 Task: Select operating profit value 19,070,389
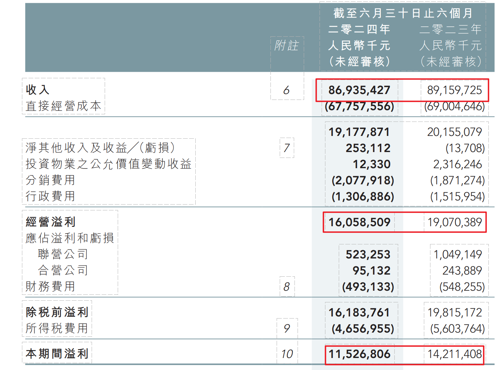tap(454, 222)
